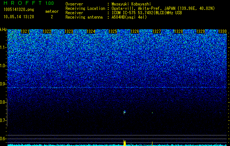Click the 'Receiver' field label
This screenshot has width=230, height=146.
point(74,13)
